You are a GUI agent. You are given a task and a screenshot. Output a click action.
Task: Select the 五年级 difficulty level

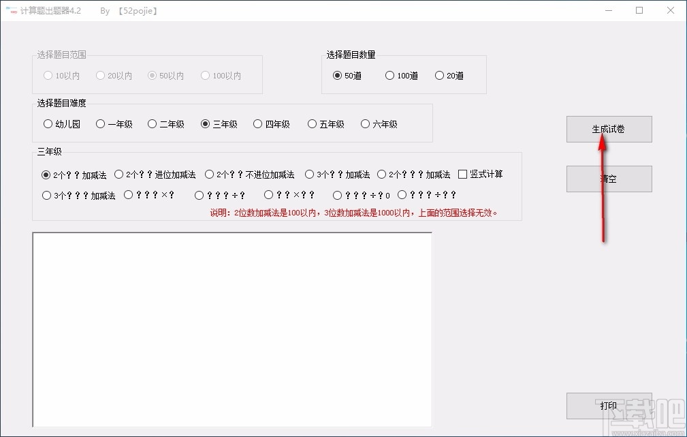click(x=312, y=123)
